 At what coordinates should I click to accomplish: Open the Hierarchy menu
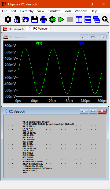[27, 11]
